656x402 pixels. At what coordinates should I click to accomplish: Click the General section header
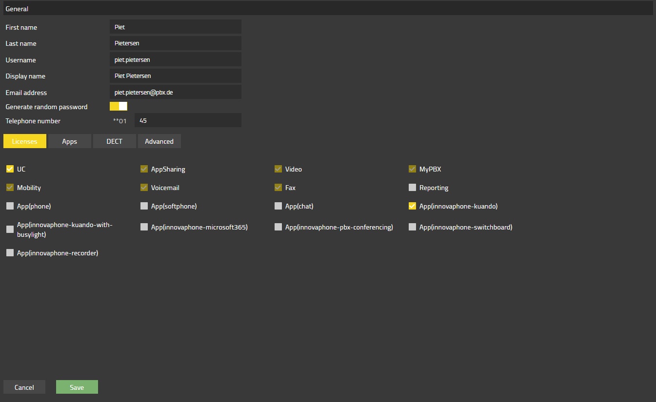click(328, 8)
